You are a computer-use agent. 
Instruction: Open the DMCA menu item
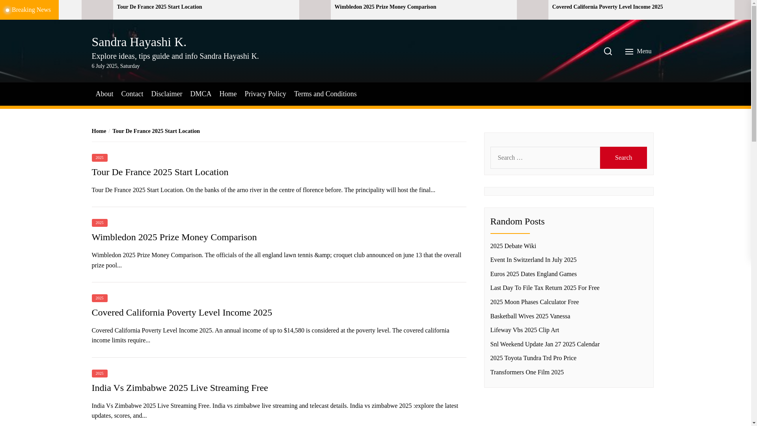[x=201, y=94]
